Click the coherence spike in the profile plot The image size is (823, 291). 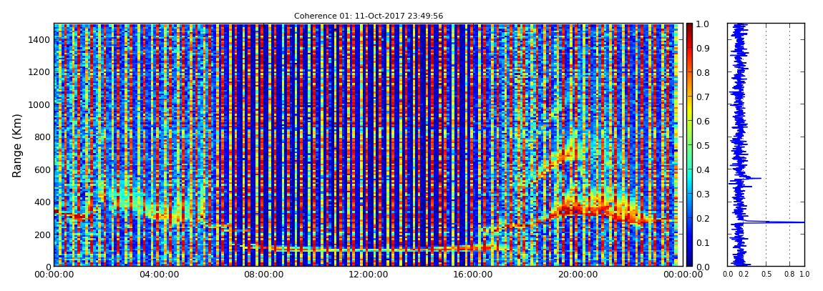tap(773, 222)
